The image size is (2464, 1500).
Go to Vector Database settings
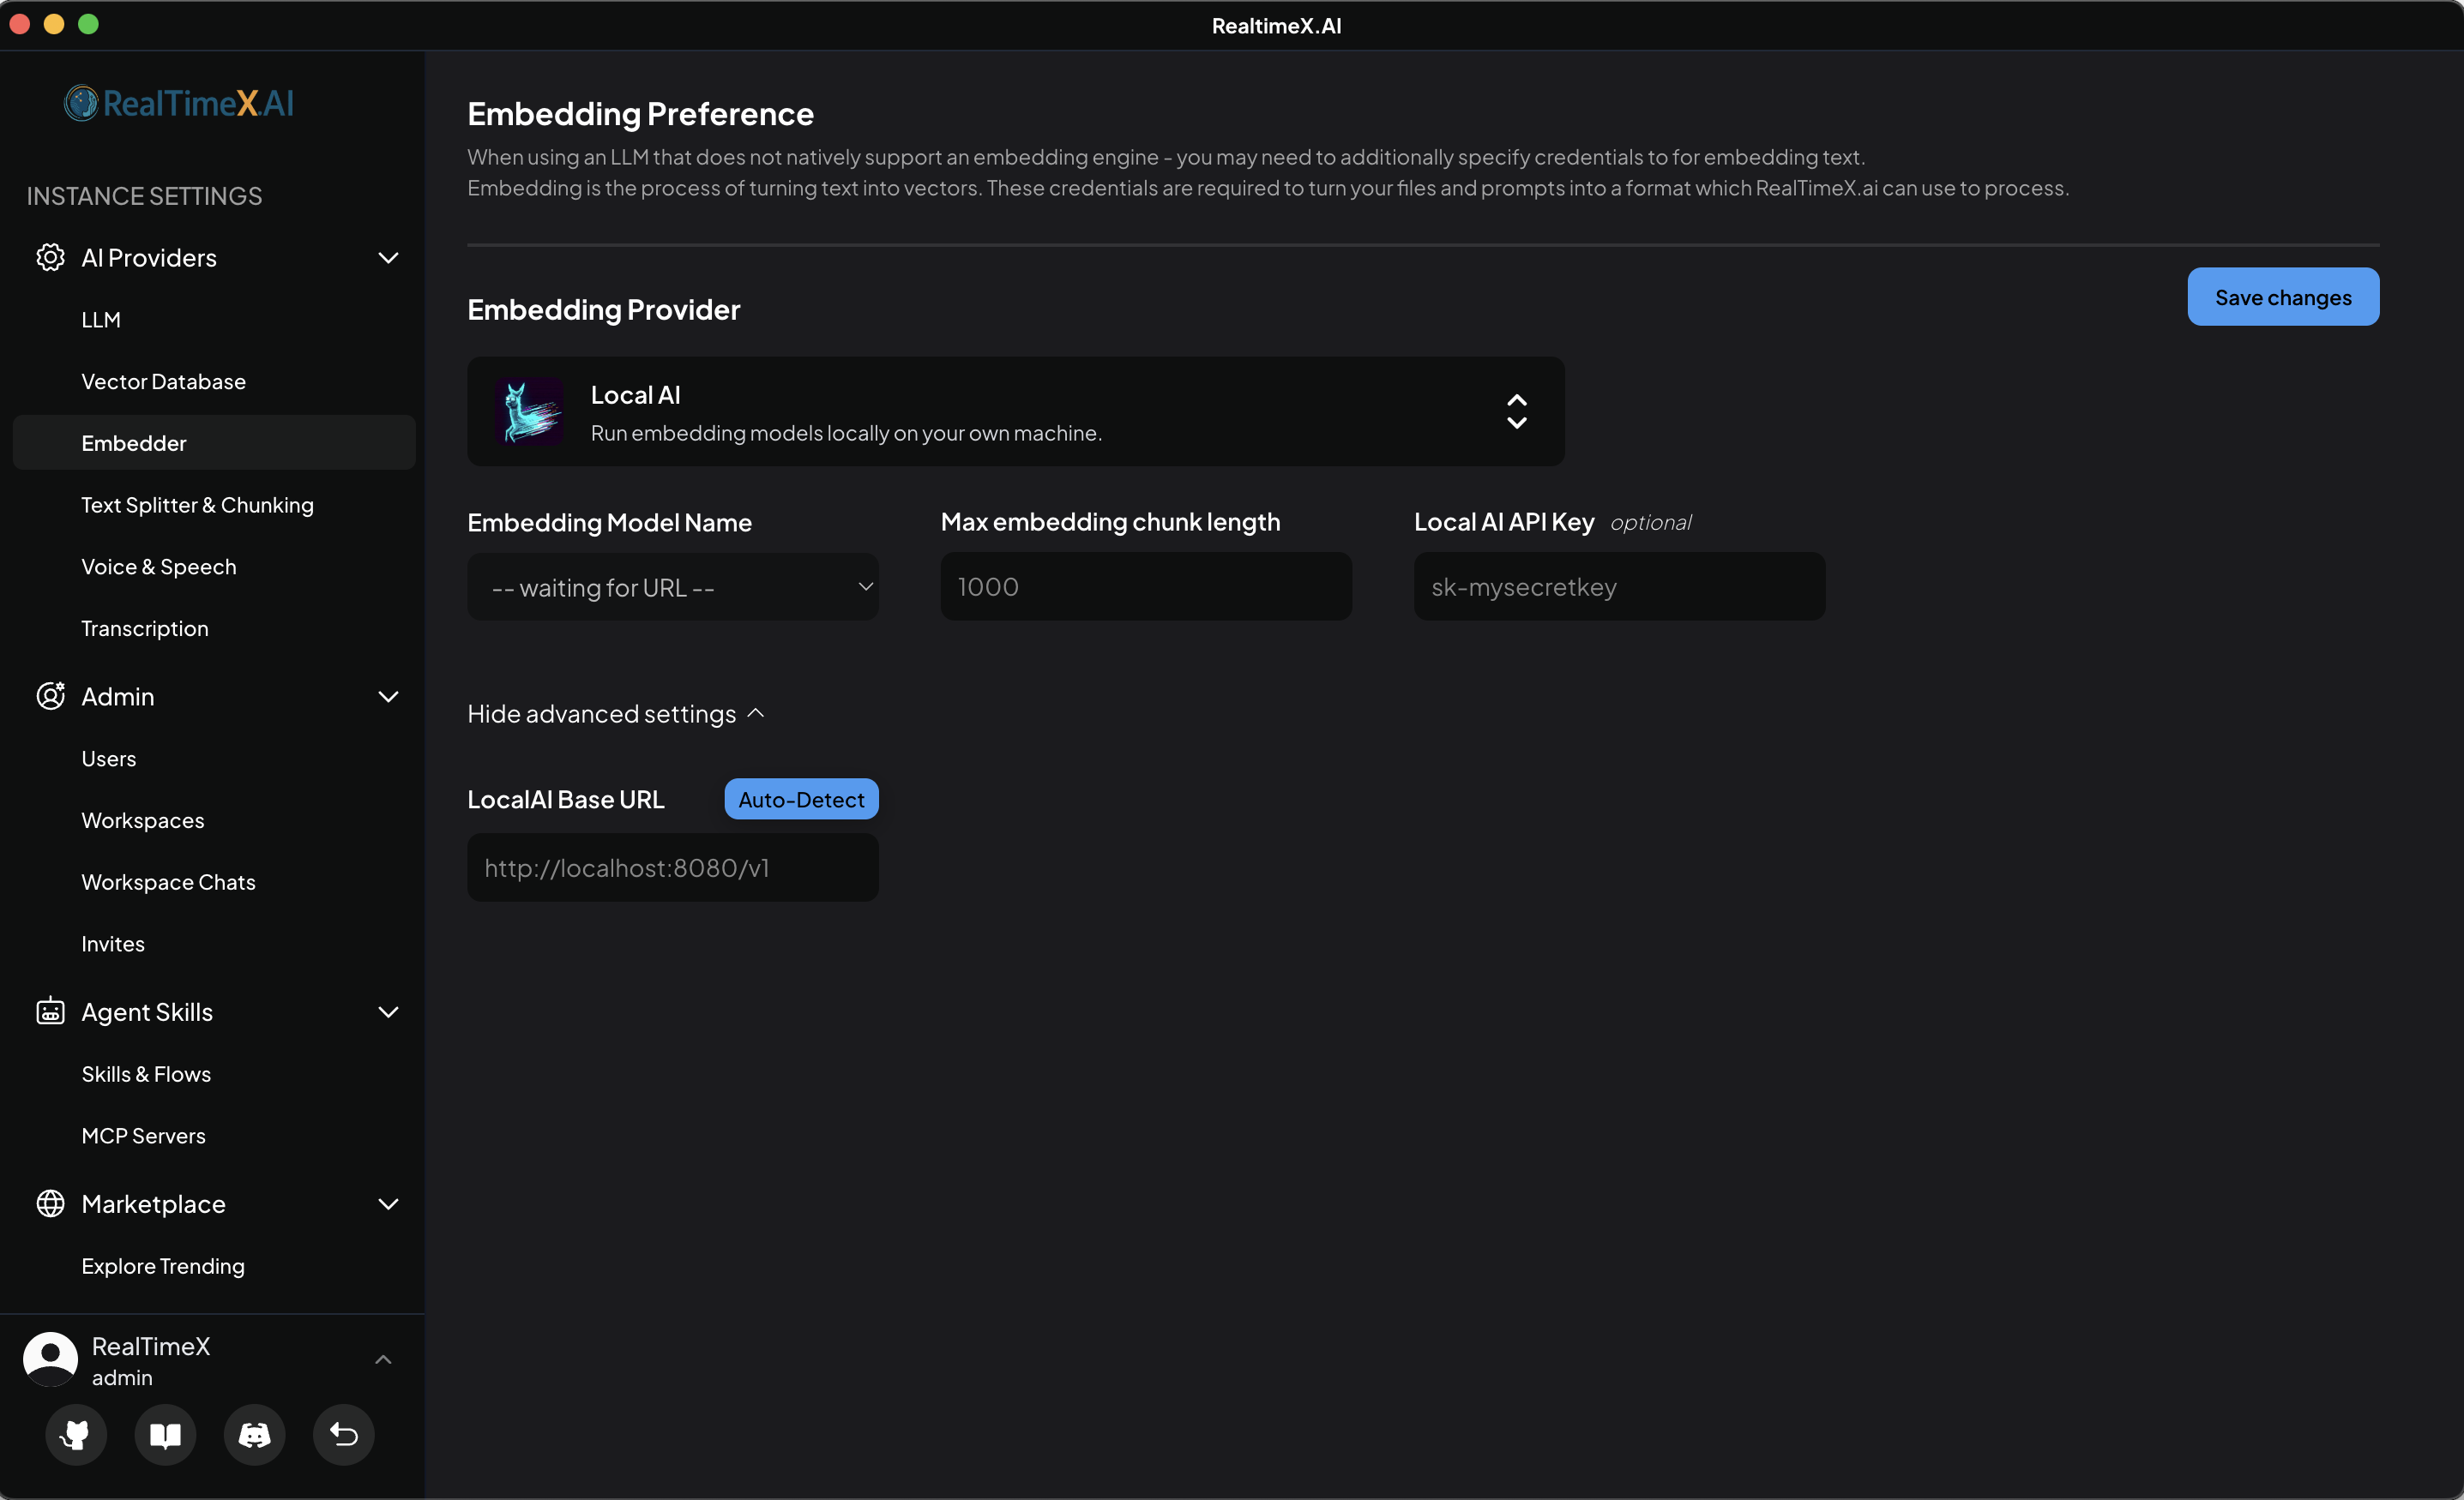(x=163, y=381)
